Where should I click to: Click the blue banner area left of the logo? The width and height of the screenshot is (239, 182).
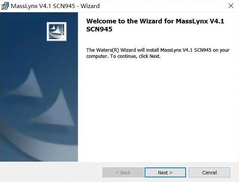click(x=23, y=32)
